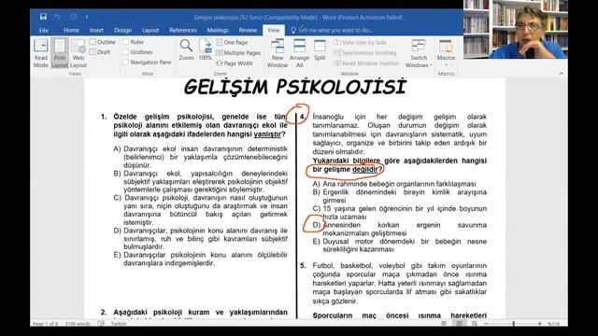Screen dimensions: 598x336
Task: Save the document with the floppy icon
Action: [43, 17]
